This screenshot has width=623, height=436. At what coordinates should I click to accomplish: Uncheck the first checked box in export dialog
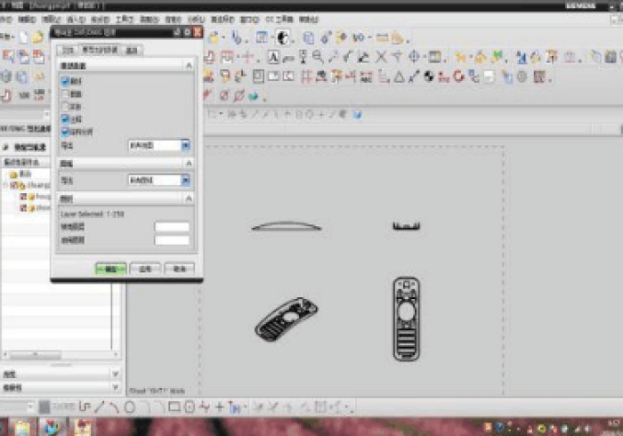pos(66,81)
